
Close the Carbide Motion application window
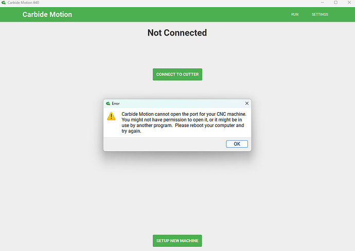(349, 3)
